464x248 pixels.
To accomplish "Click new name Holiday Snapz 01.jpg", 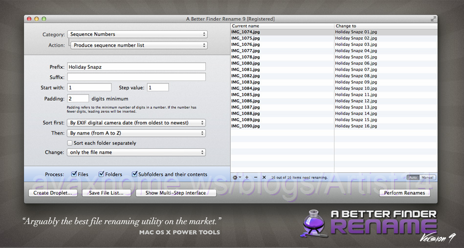I will click(x=356, y=32).
